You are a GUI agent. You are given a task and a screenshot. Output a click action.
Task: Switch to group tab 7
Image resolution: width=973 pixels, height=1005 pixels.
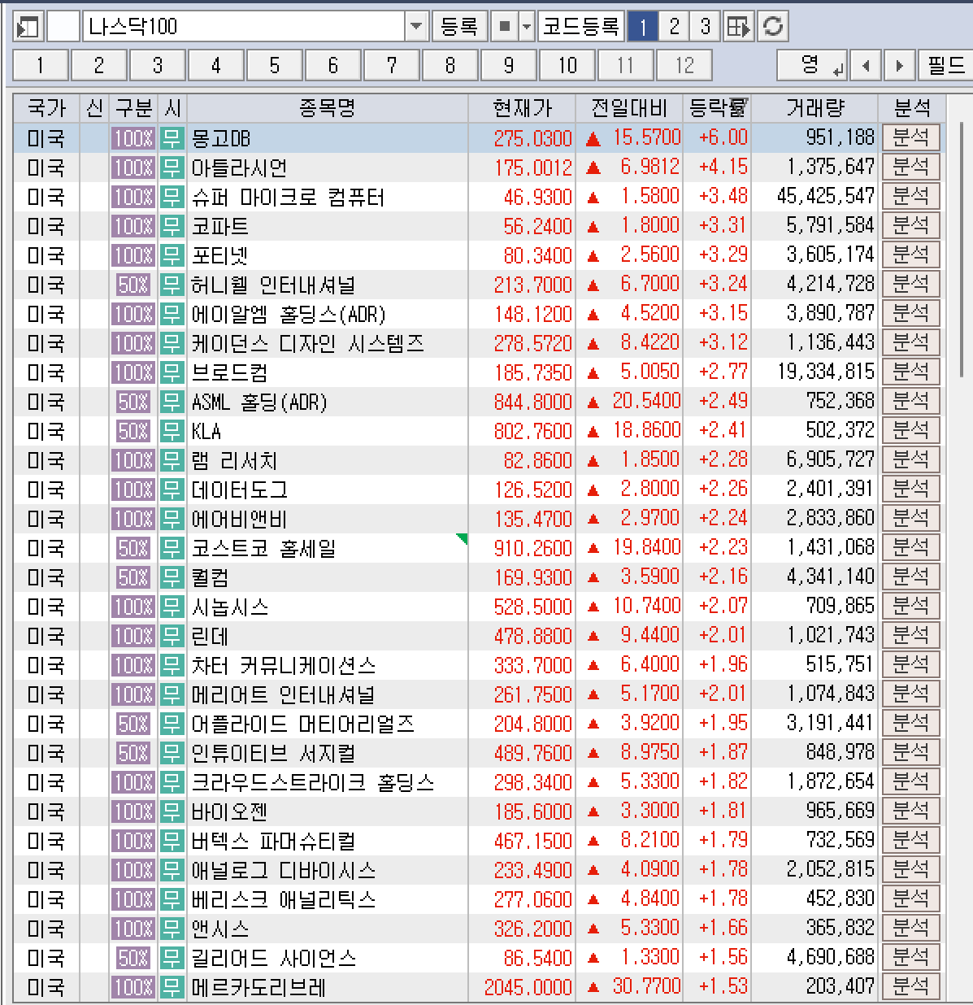coord(391,65)
